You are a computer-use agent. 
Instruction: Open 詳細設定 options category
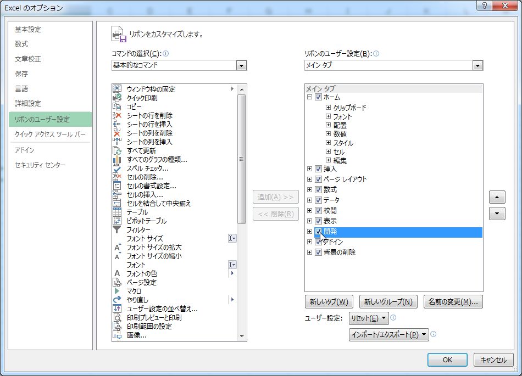click(28, 103)
